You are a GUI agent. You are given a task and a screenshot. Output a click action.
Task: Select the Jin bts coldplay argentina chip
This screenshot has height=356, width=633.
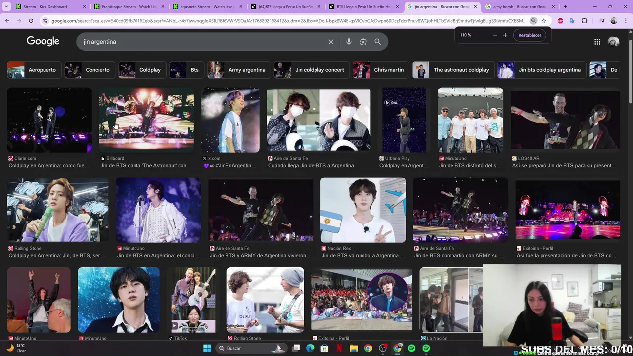coord(542,70)
